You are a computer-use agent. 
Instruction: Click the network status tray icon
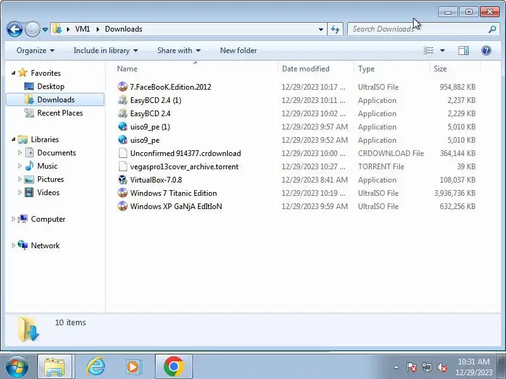point(427,367)
